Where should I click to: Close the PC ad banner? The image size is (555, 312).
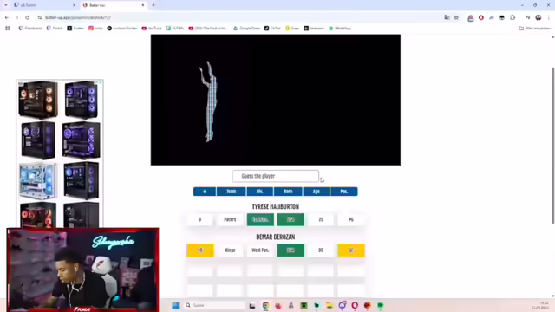[x=101, y=82]
